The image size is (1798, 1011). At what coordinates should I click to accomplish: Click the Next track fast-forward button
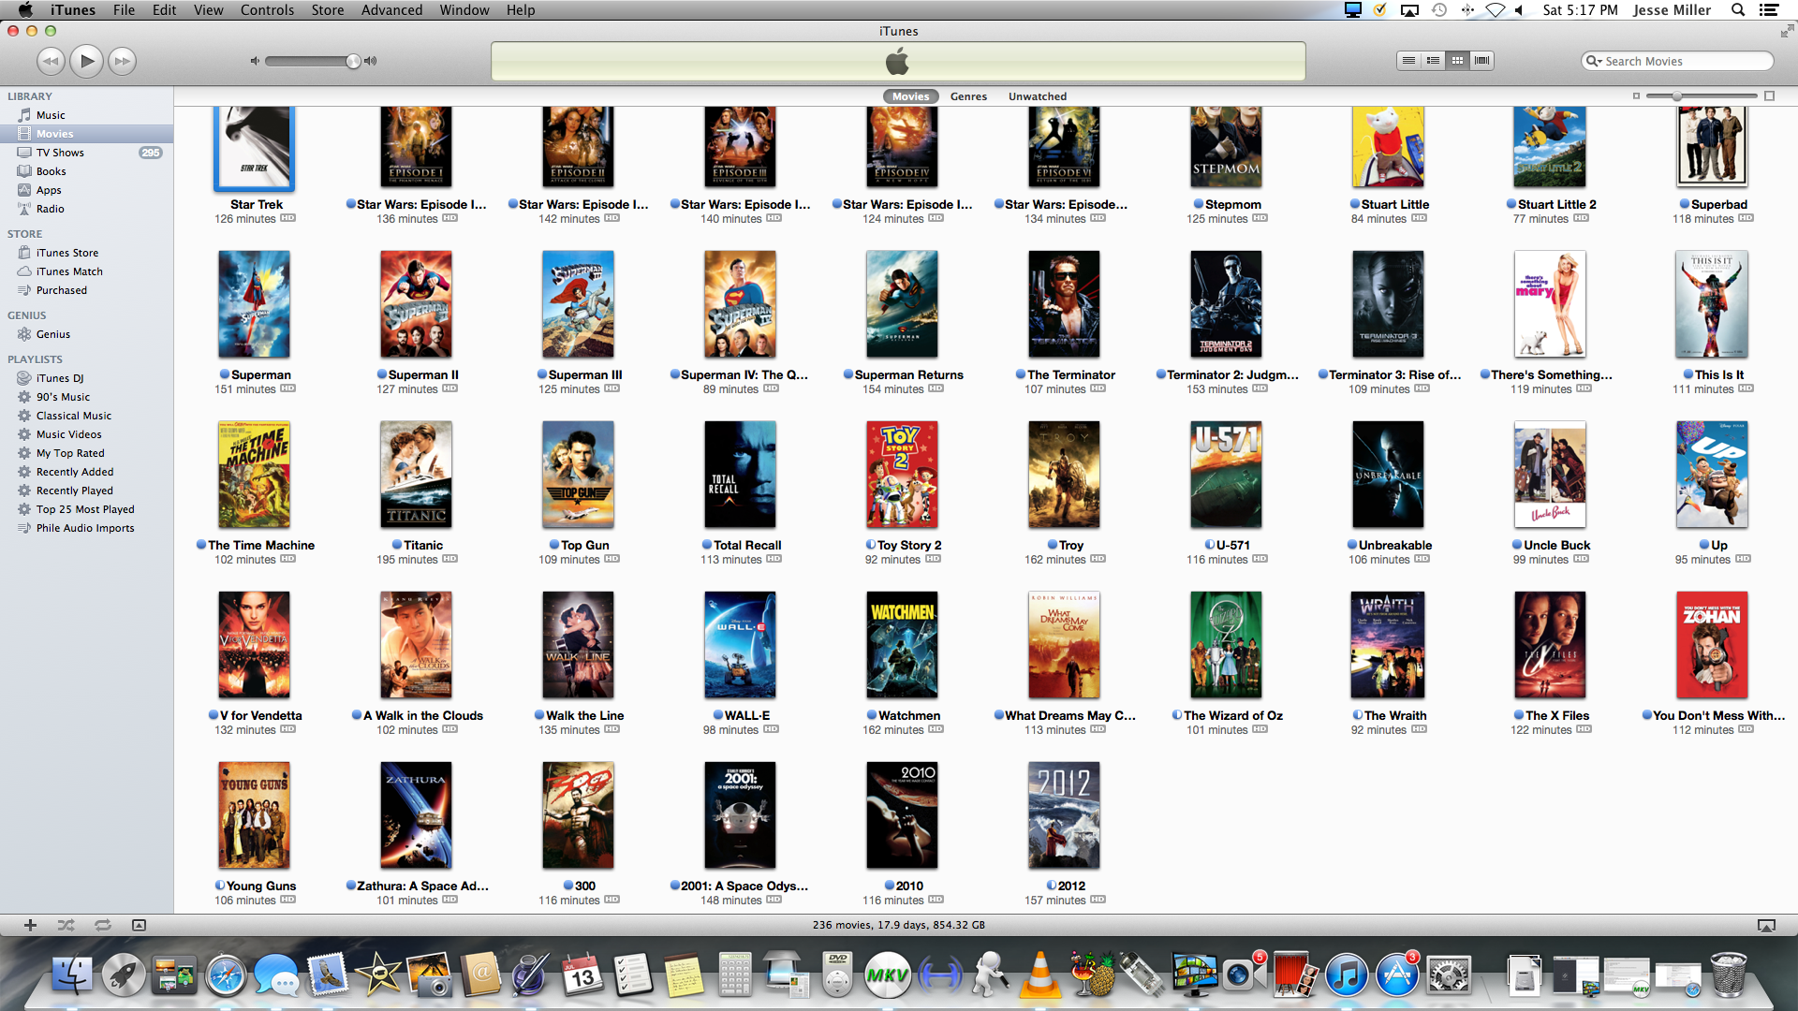122,61
